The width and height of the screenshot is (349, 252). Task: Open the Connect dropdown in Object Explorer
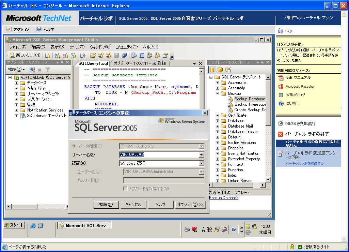16,70
